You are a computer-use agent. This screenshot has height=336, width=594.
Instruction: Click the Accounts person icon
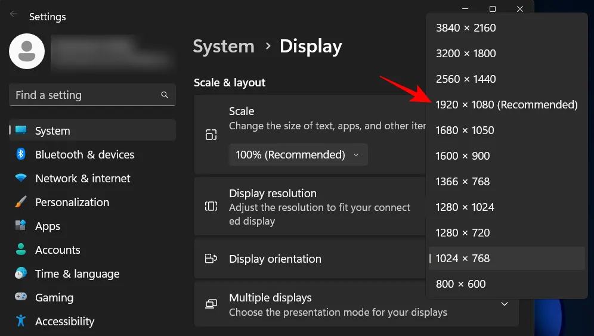[x=21, y=250]
